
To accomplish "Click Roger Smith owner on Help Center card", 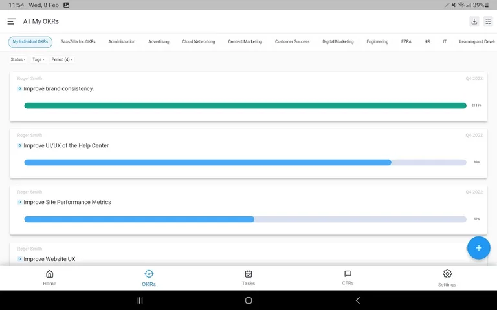I will coord(30,135).
